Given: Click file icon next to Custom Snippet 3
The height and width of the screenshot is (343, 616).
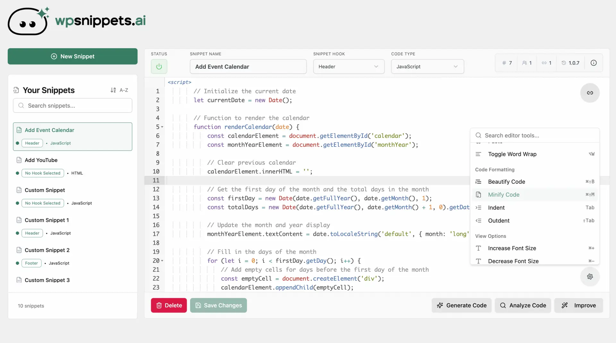Looking at the screenshot, I should point(19,280).
